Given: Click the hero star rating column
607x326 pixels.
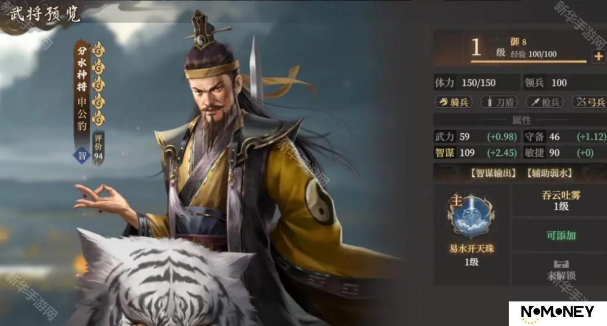Looking at the screenshot, I should [99, 83].
